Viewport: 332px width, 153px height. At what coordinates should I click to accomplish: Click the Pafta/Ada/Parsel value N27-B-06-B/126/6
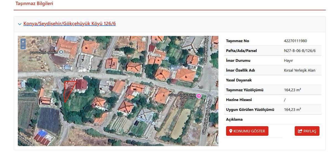[x=300, y=51]
